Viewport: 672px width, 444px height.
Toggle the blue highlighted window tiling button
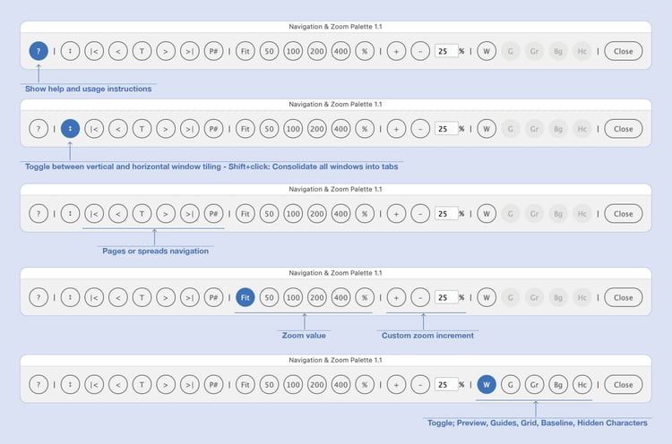[x=70, y=129]
